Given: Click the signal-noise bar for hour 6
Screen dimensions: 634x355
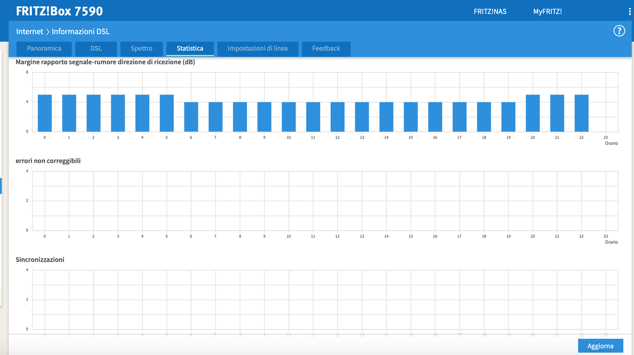Looking at the screenshot, I should point(191,117).
